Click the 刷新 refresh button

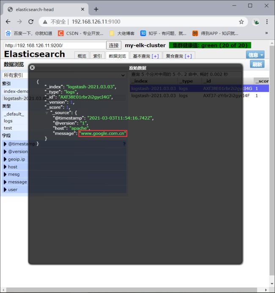(257, 64)
